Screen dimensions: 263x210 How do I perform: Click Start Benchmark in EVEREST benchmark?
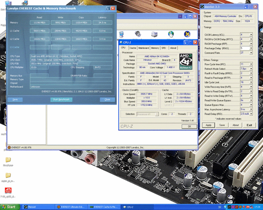pyautogui.click(x=61, y=99)
